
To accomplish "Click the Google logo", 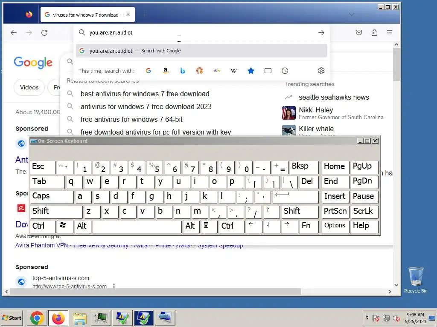I will tap(33, 63).
